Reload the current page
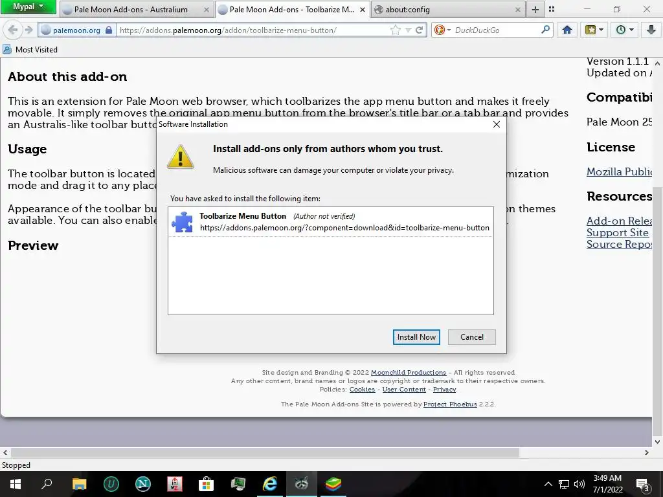The width and height of the screenshot is (663, 497). [x=419, y=30]
